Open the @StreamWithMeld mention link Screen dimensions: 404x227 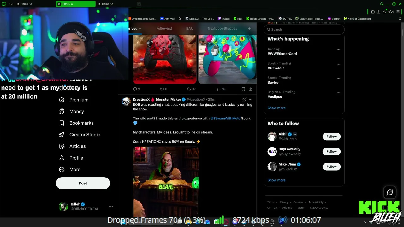(x=225, y=119)
